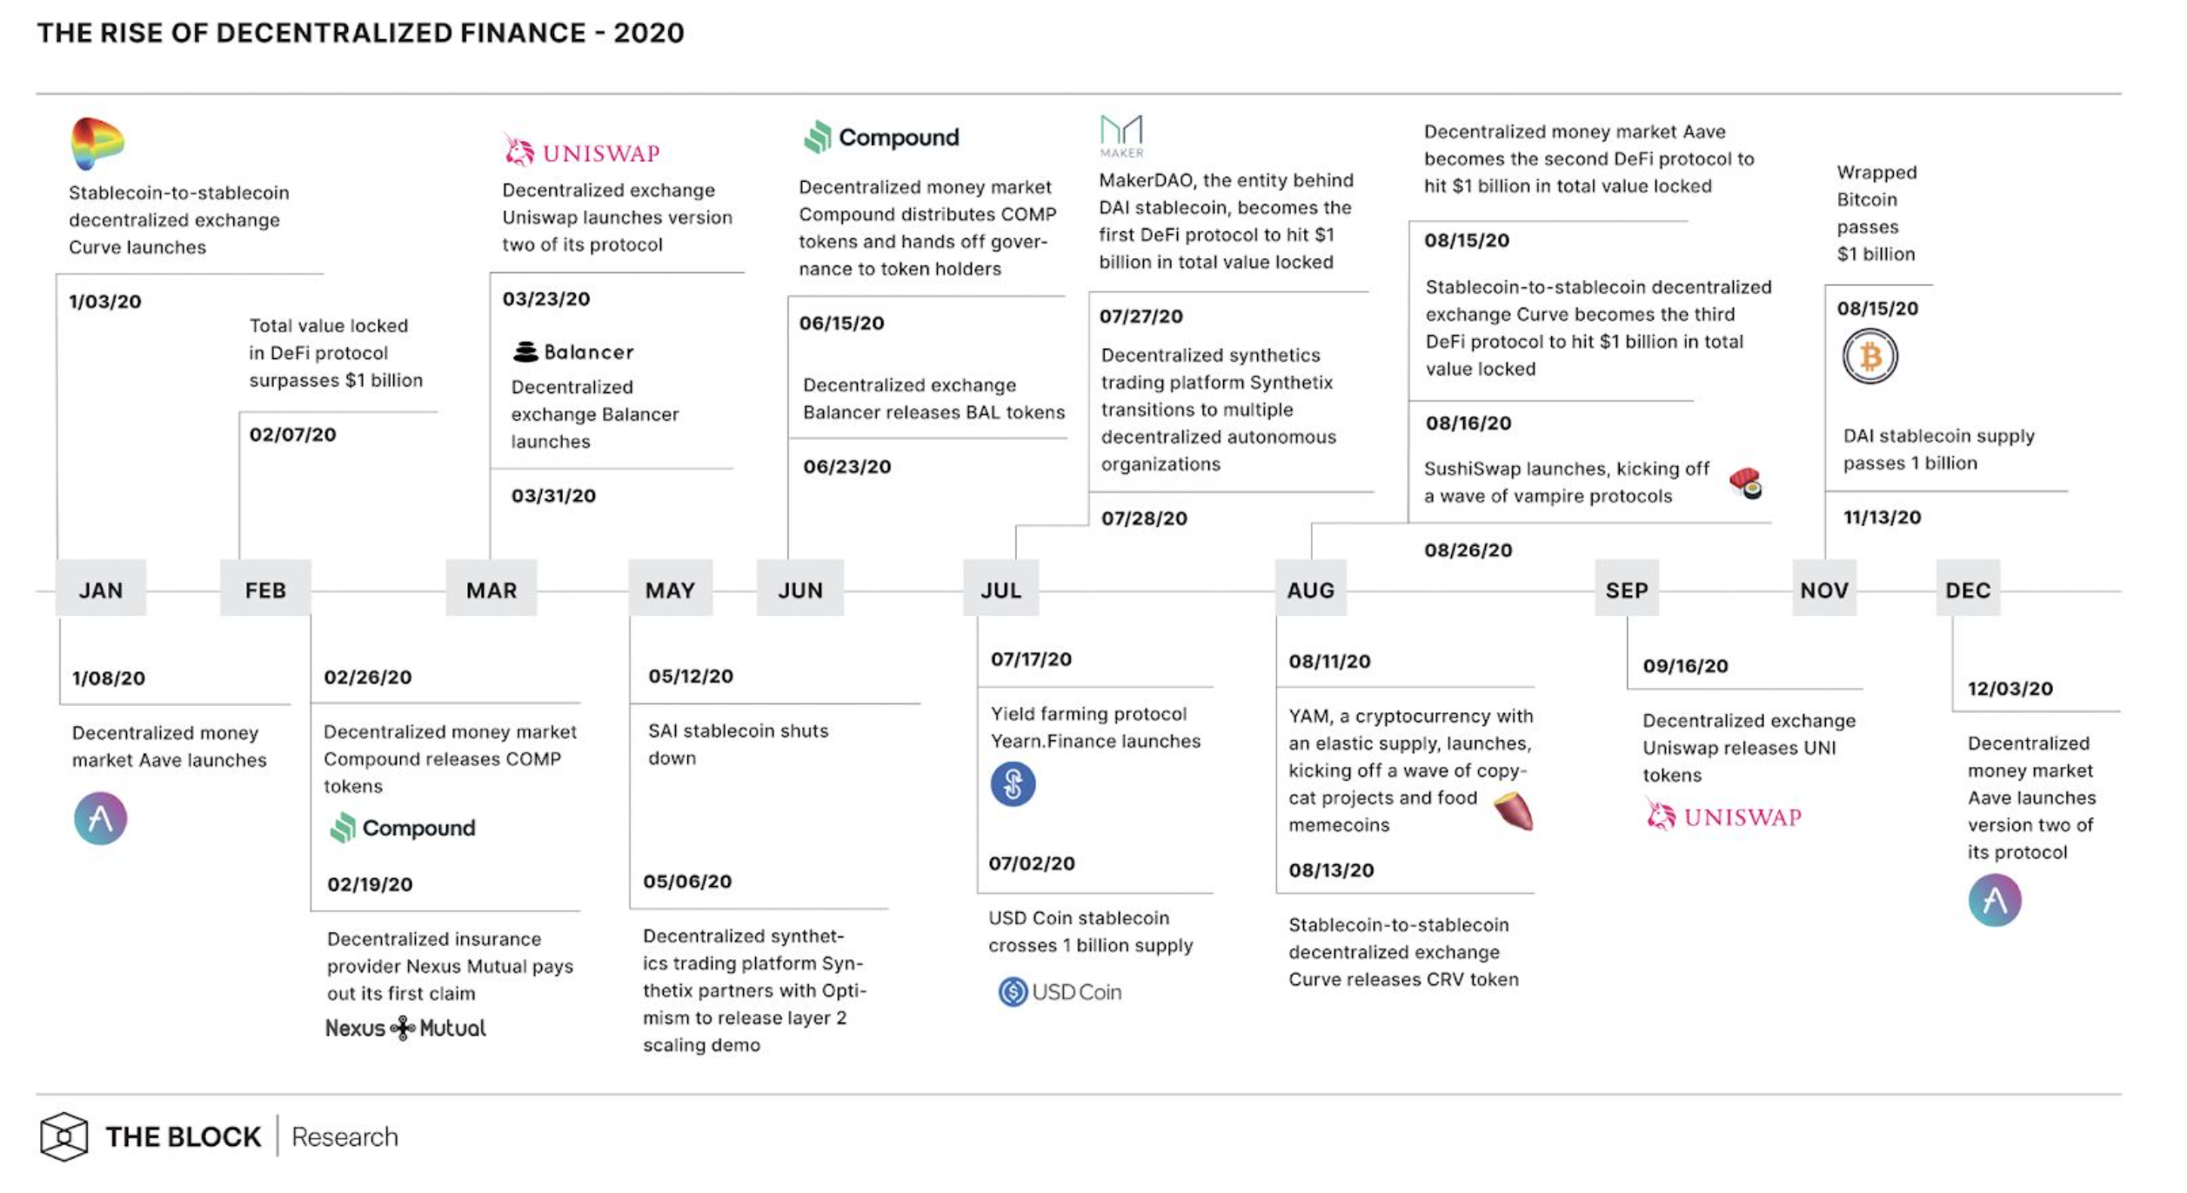The image size is (2187, 1193).
Task: Click the YAM sweet potato icon
Action: pos(1514,811)
